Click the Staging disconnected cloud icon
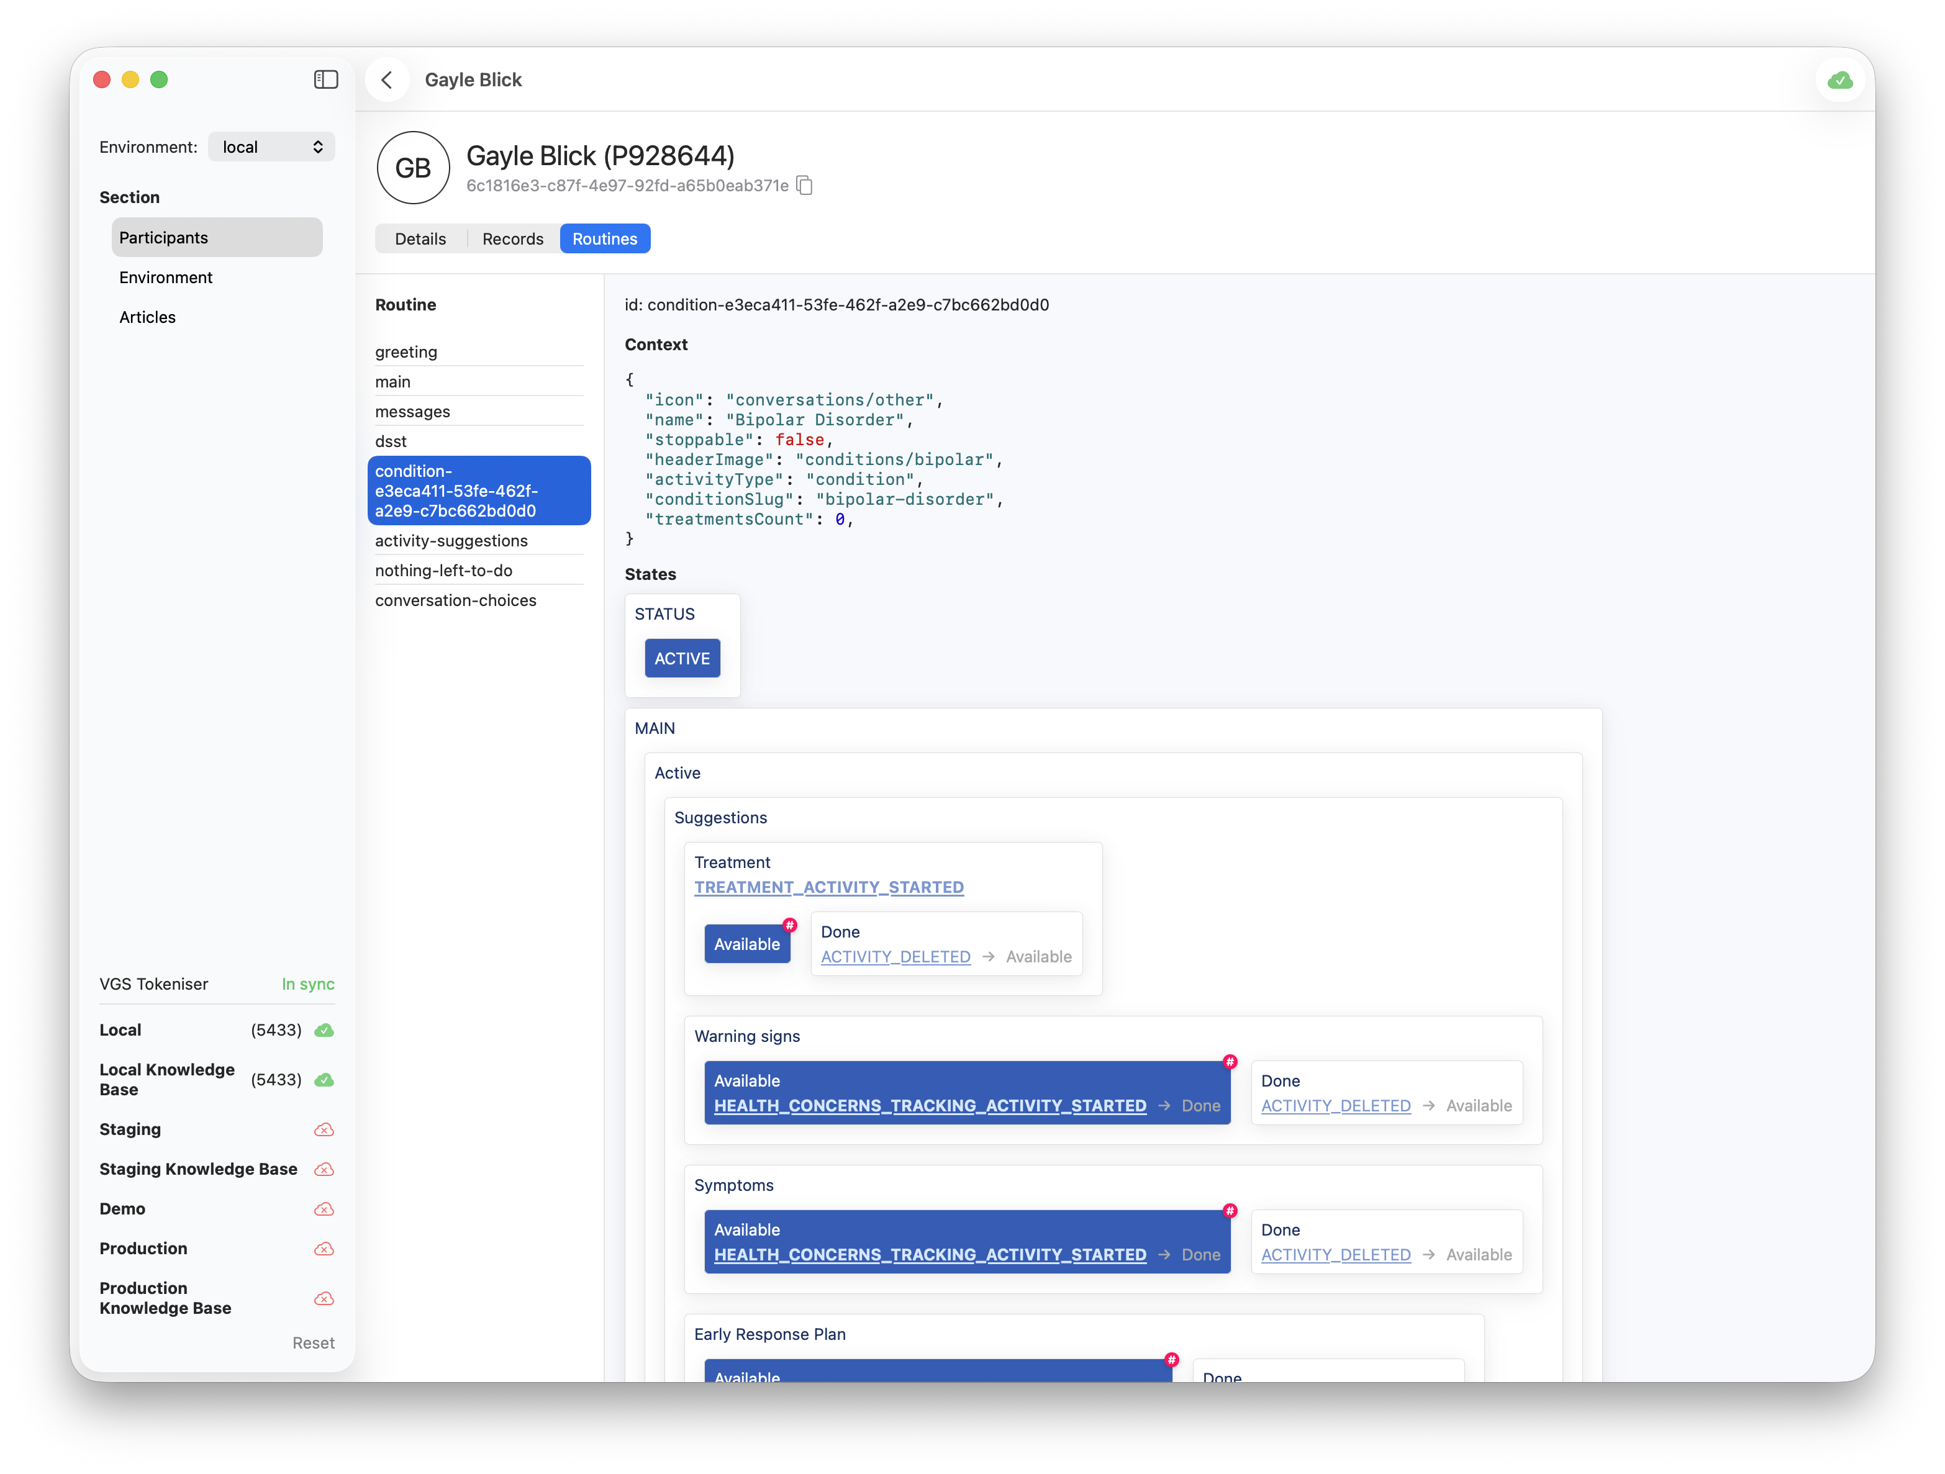 [x=324, y=1129]
